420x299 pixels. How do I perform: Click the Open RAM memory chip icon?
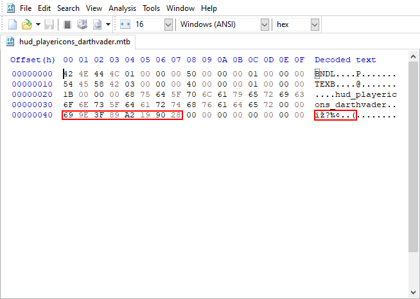tap(67, 24)
